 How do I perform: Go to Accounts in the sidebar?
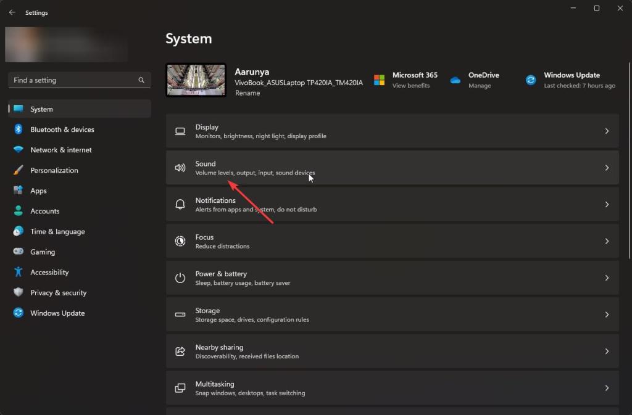click(45, 212)
